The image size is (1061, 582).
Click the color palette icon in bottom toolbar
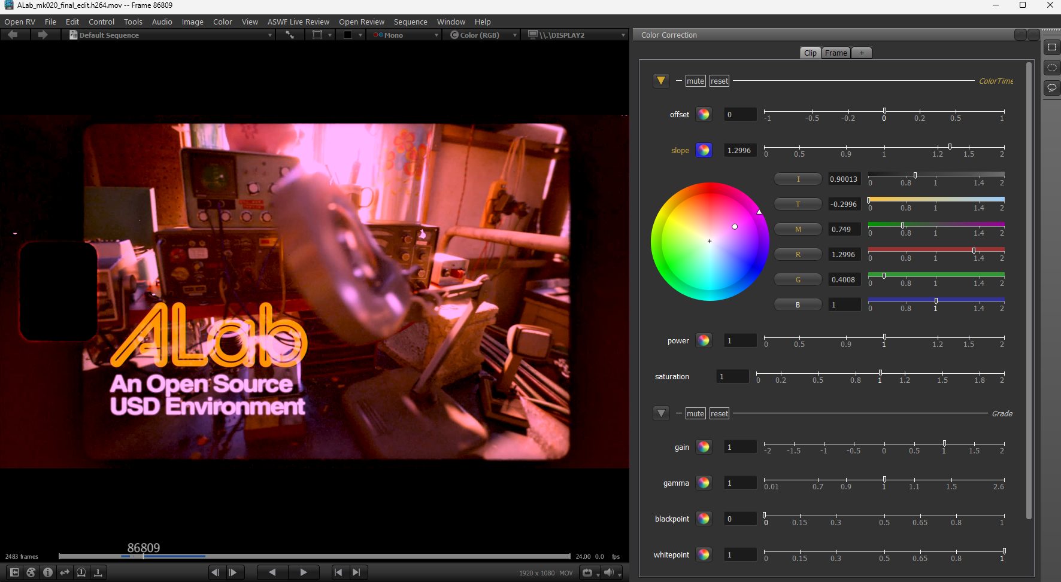click(31, 572)
